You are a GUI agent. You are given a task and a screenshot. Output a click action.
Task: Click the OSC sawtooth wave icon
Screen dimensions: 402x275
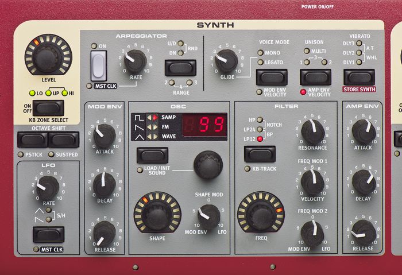[x=139, y=127]
